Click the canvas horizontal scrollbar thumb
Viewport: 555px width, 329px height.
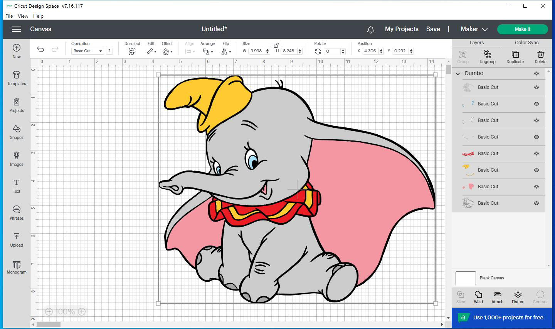tap(49, 324)
